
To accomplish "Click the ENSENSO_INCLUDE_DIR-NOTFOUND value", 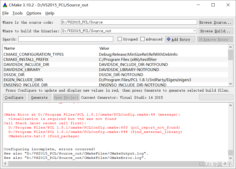I will point(133,85).
